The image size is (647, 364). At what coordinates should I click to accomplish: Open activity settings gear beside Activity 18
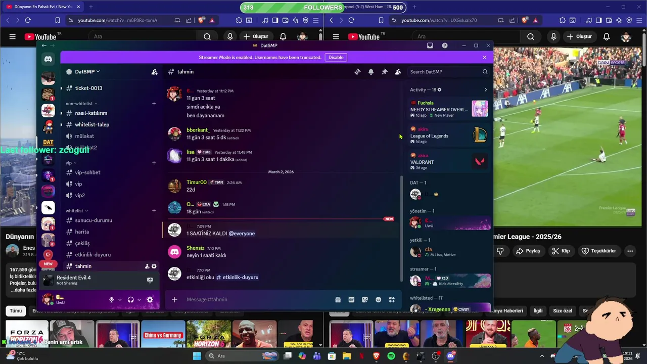click(439, 90)
